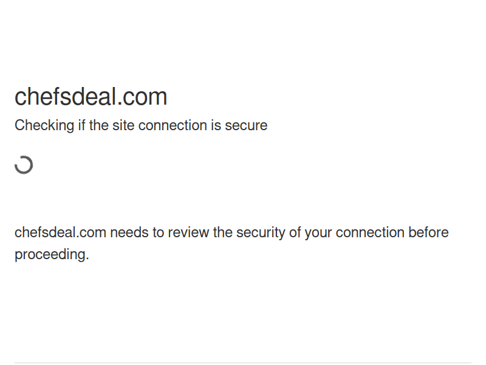Click the word "site" in the subheading

point(123,125)
